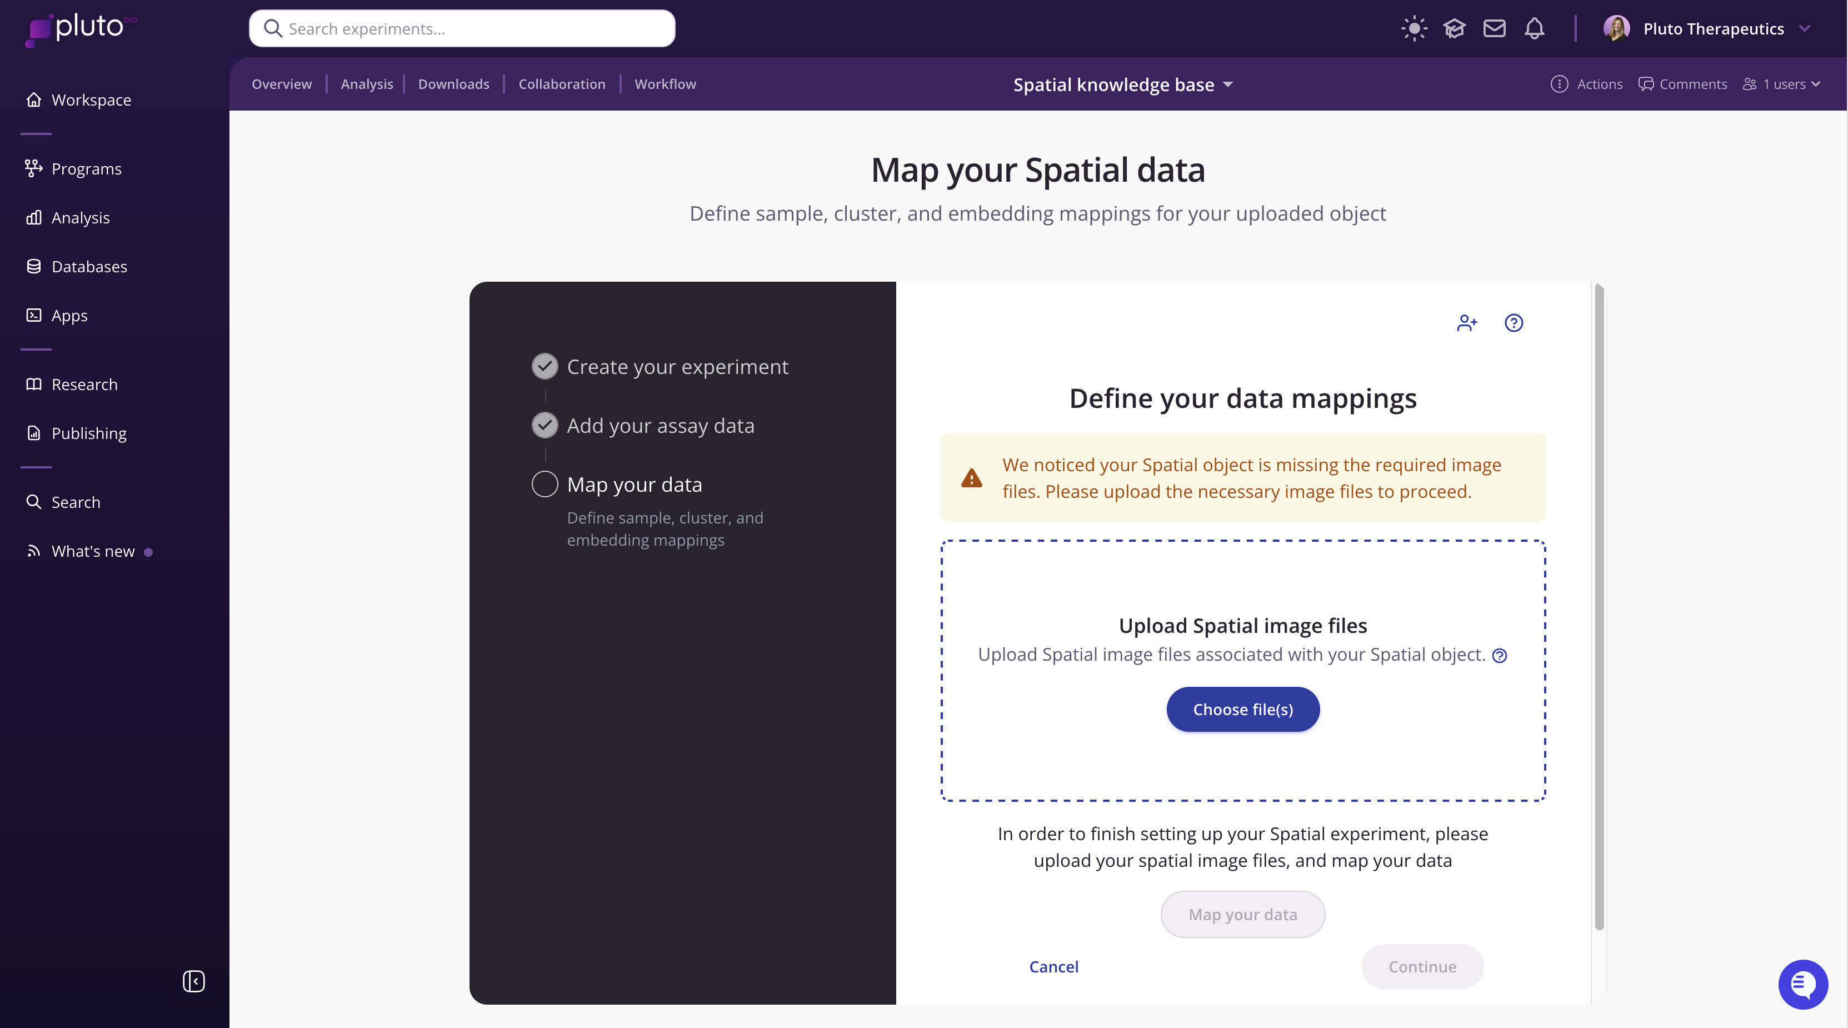Screen dimensions: 1848x1028
Task: Click the notifications bell icon
Action: coord(1535,29)
